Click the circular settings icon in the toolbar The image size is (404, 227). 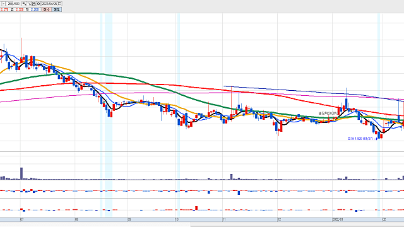tap(39, 4)
